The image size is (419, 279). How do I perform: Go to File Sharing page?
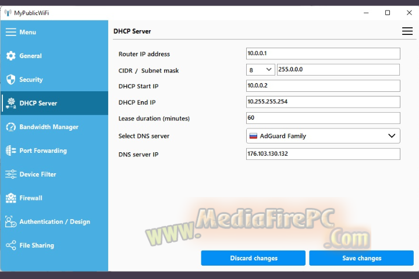[55, 245]
